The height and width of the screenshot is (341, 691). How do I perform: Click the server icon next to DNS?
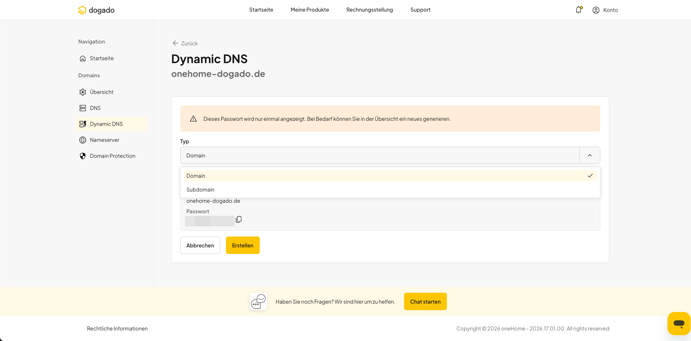pos(83,108)
